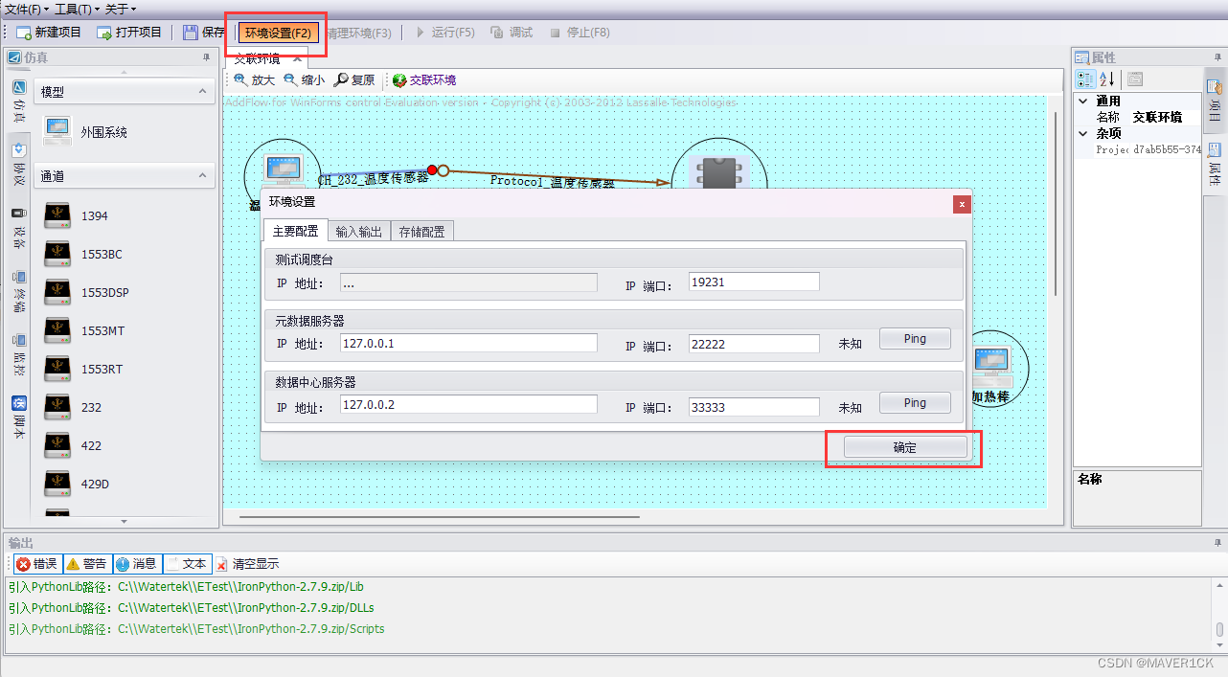Image resolution: width=1228 pixels, height=677 pixels.
Task: Click the 元数据服务器 port field 22222
Action: click(x=754, y=343)
